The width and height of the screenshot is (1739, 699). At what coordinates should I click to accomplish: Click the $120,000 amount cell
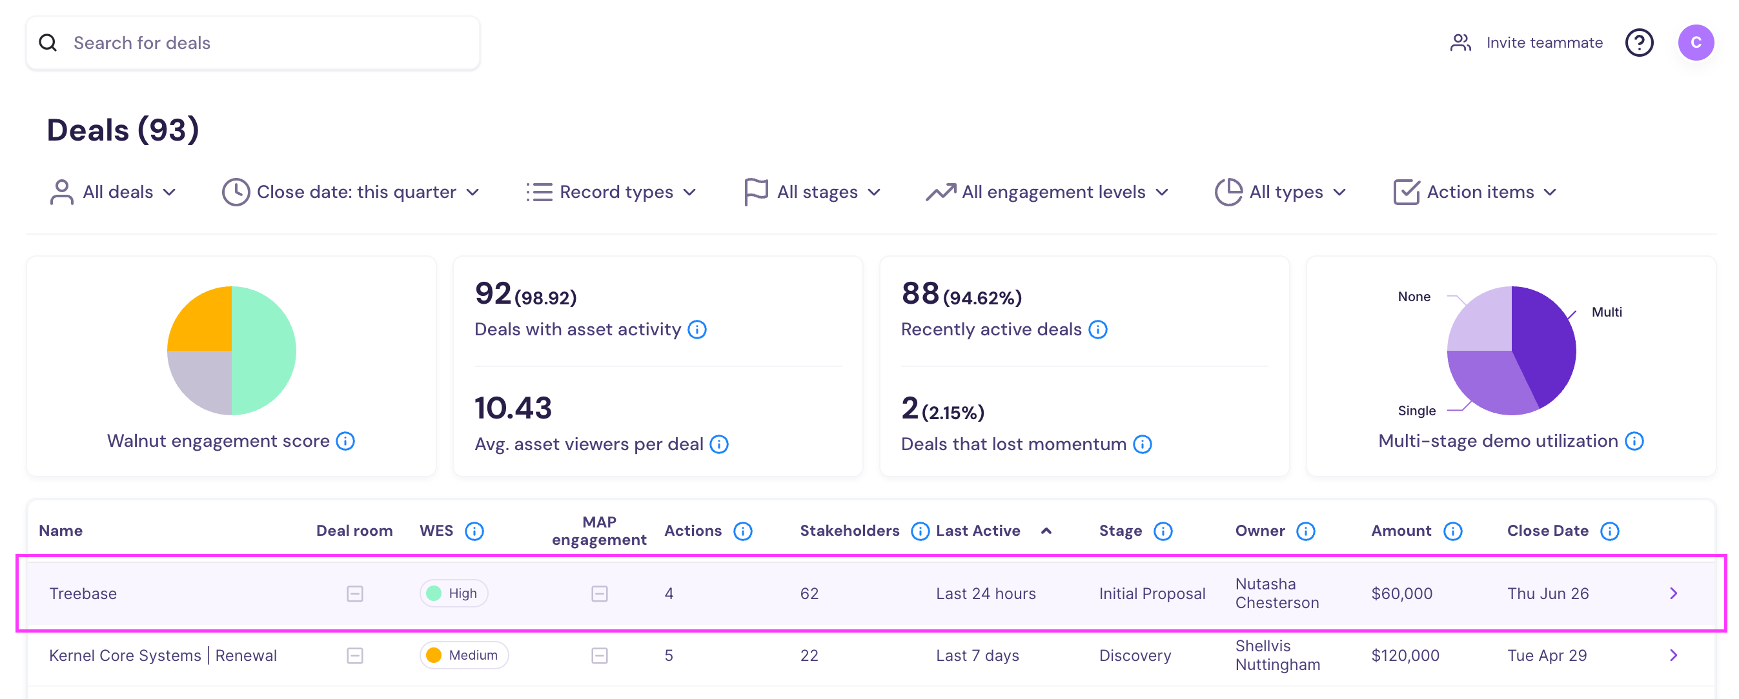(x=1405, y=656)
